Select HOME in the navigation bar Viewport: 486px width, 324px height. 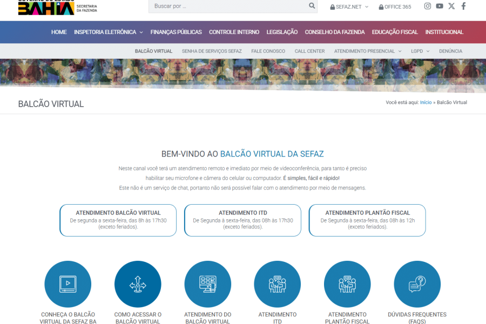pos(59,32)
